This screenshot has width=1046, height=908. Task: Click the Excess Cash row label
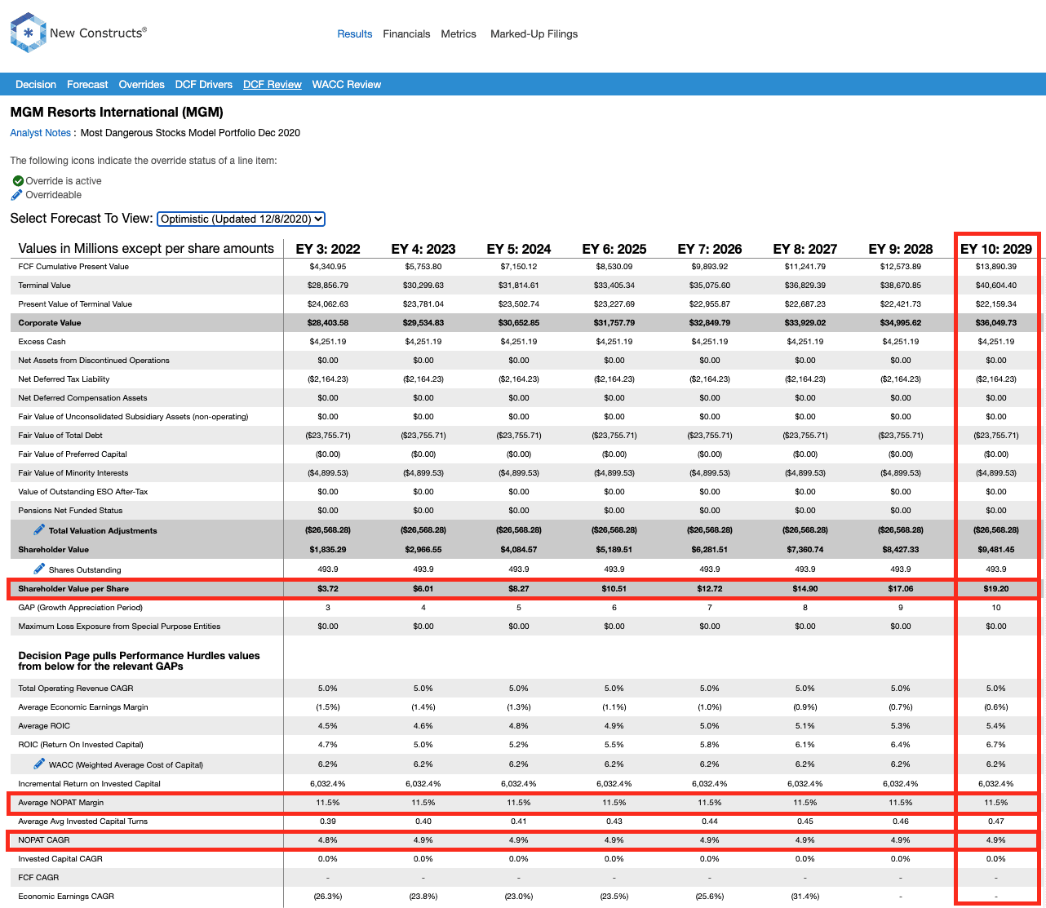point(42,342)
